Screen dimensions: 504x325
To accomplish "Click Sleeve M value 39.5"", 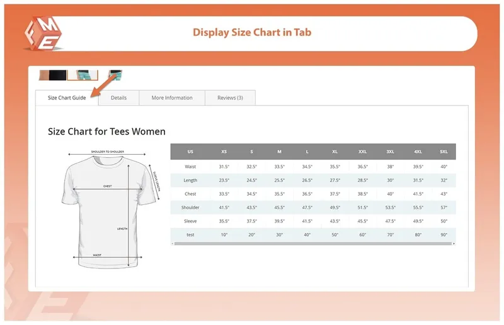I will click(x=279, y=221).
